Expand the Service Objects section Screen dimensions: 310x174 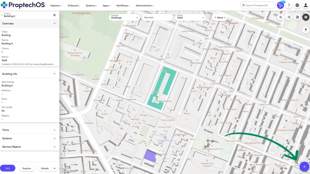pos(54,147)
